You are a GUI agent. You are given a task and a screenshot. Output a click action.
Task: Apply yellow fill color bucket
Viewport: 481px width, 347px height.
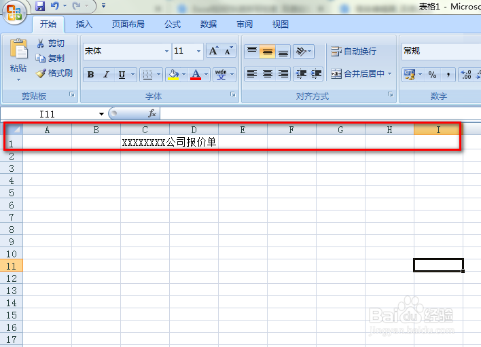point(173,75)
